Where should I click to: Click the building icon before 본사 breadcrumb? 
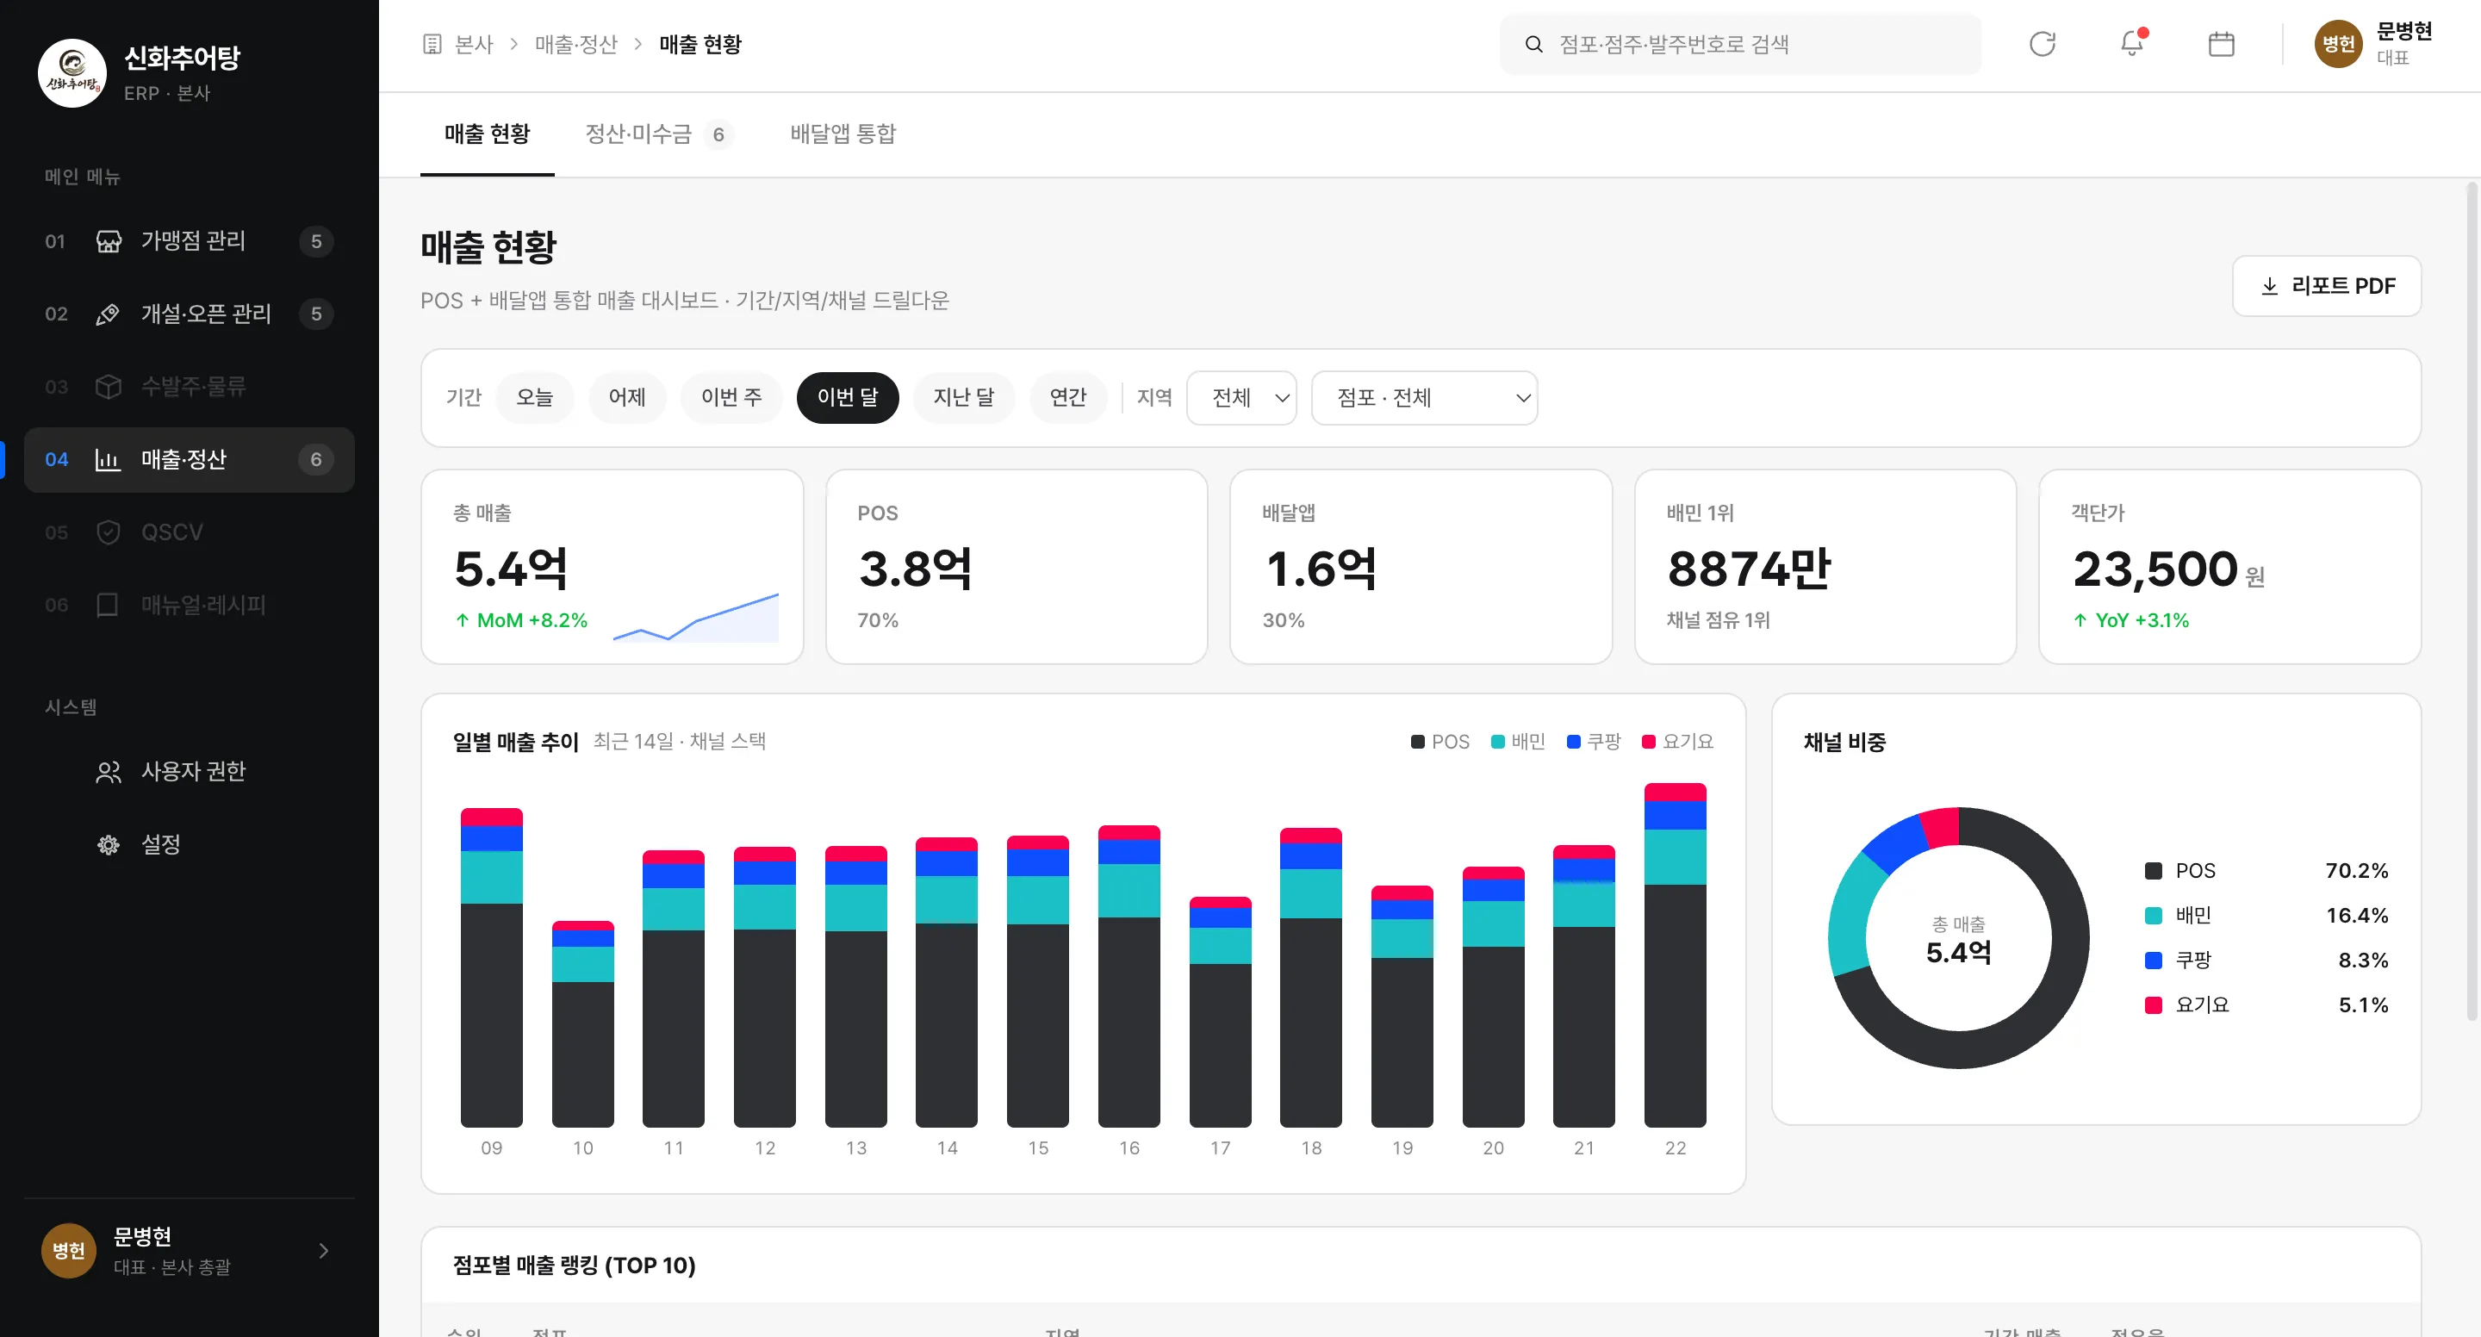[x=432, y=44]
